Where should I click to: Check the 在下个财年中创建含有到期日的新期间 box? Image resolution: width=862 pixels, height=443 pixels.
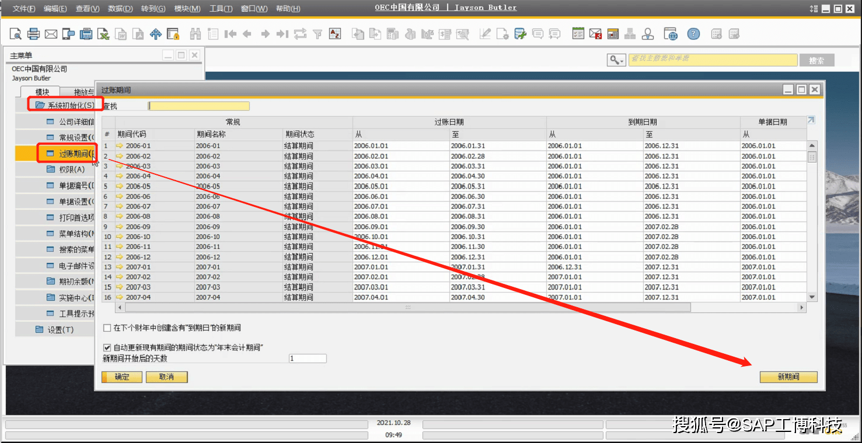(x=107, y=328)
